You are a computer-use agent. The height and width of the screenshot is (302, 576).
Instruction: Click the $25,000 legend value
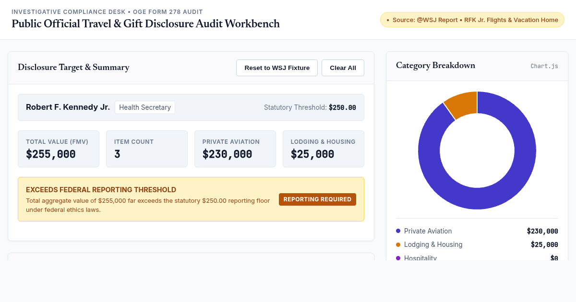[544, 244]
